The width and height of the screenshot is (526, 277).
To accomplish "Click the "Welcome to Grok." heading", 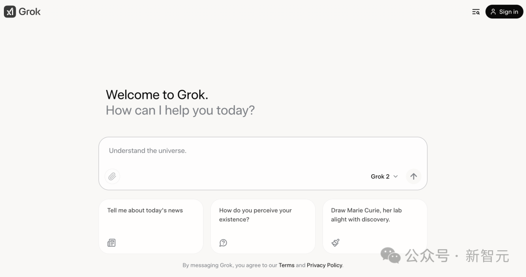I will click(157, 94).
